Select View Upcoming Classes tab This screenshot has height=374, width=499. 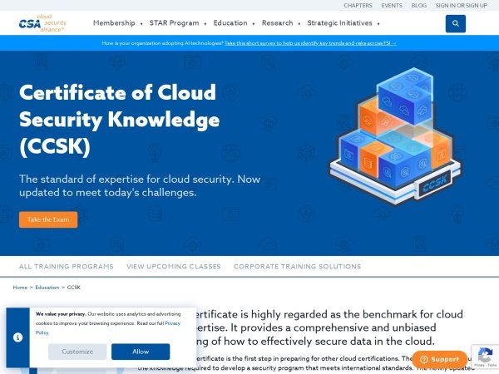174,267
